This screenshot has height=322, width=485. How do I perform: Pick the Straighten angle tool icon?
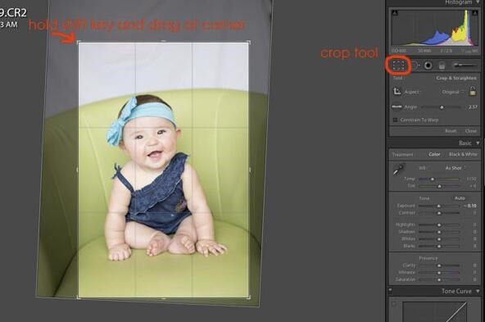[397, 107]
